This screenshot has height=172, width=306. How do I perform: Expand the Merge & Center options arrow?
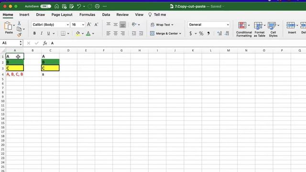(180, 33)
